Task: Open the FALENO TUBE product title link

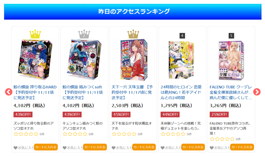Action: coord(231,92)
